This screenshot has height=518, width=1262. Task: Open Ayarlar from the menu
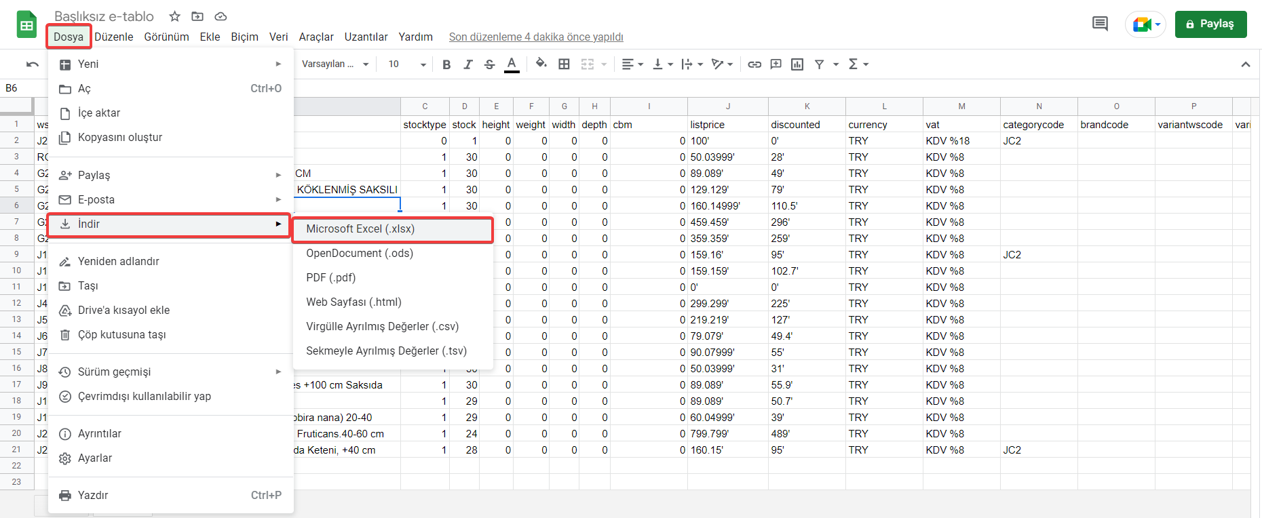170,458
